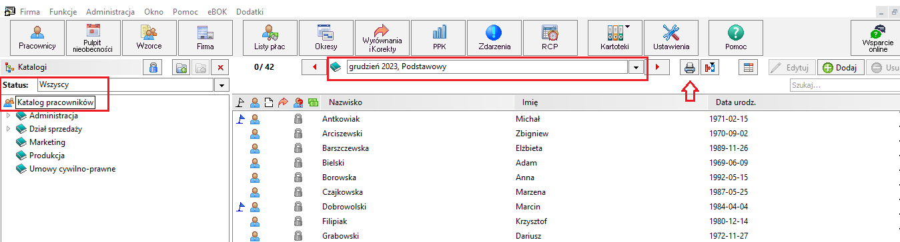Expand the Dział sprzedaży catalog node
This screenshot has width=900, height=242.
[x=9, y=129]
